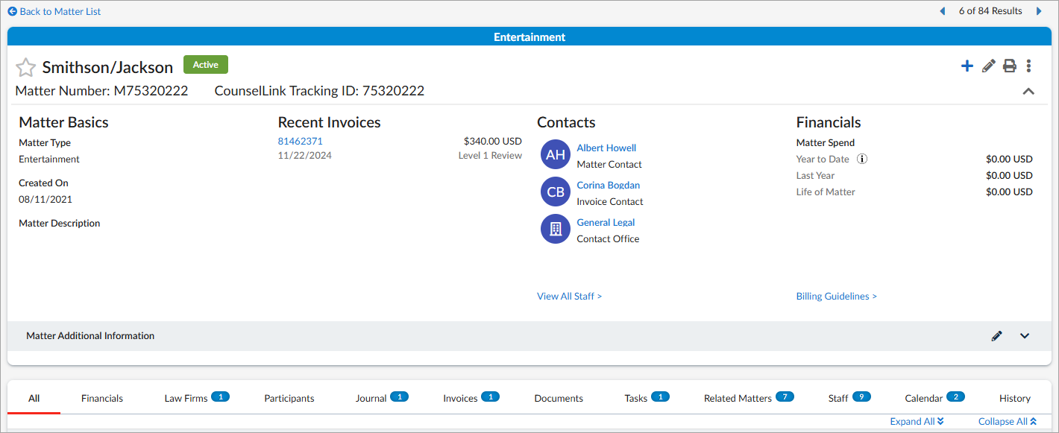The width and height of the screenshot is (1059, 433).
Task: Collapse All sections
Action: (x=1007, y=421)
